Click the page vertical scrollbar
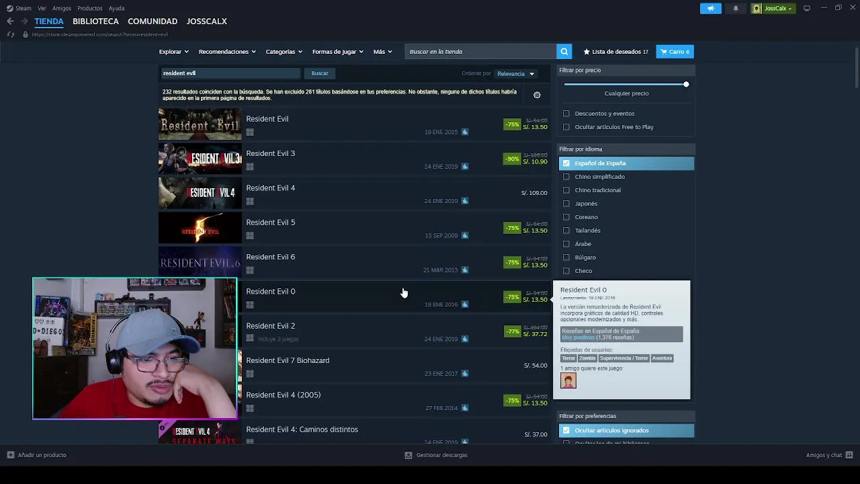This screenshot has width=860, height=484. coord(855,67)
